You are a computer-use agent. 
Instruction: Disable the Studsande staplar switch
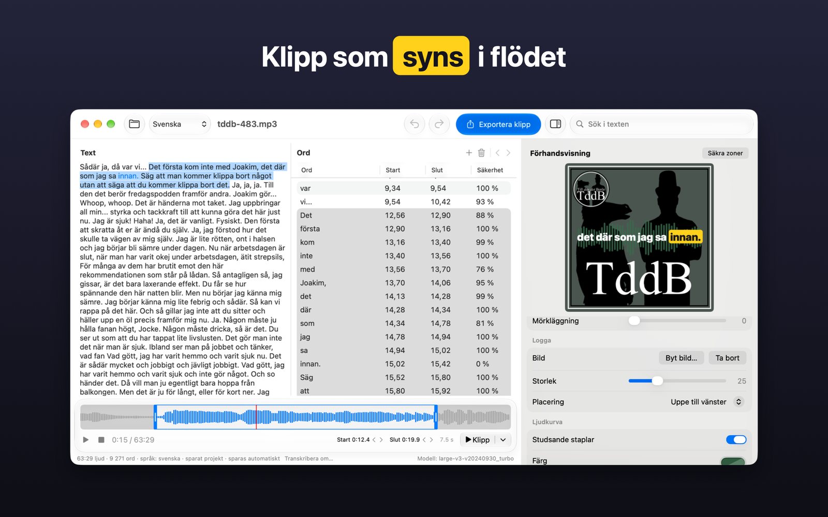736,439
